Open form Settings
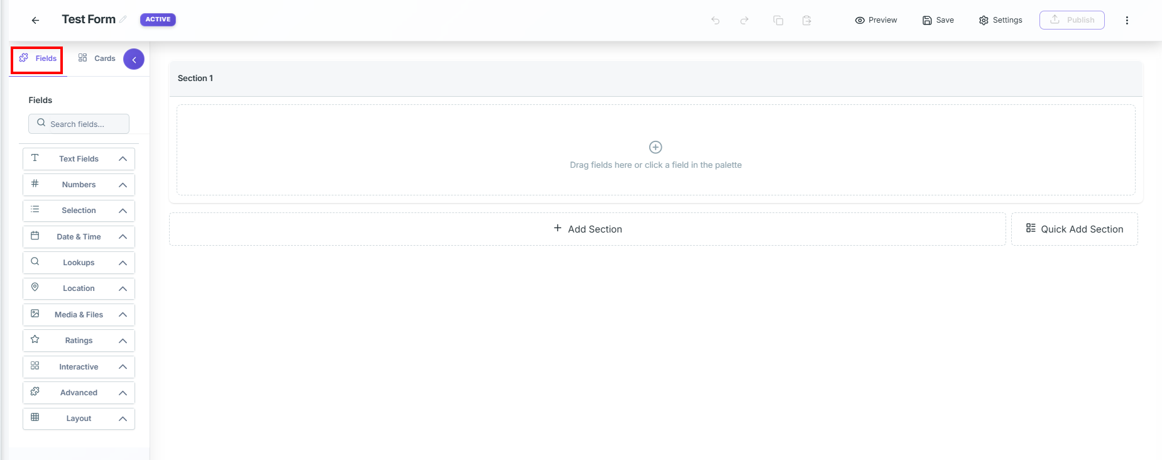1162x460 pixels. [x=1000, y=20]
